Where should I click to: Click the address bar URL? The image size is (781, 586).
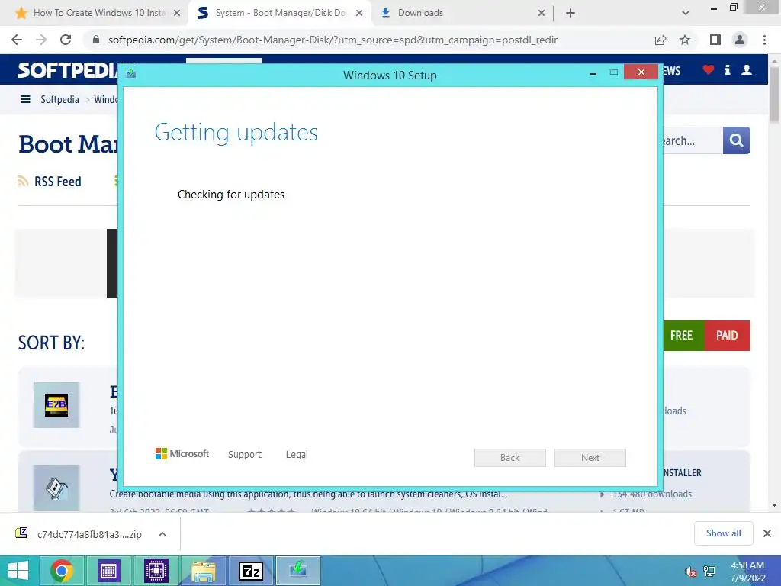point(333,40)
